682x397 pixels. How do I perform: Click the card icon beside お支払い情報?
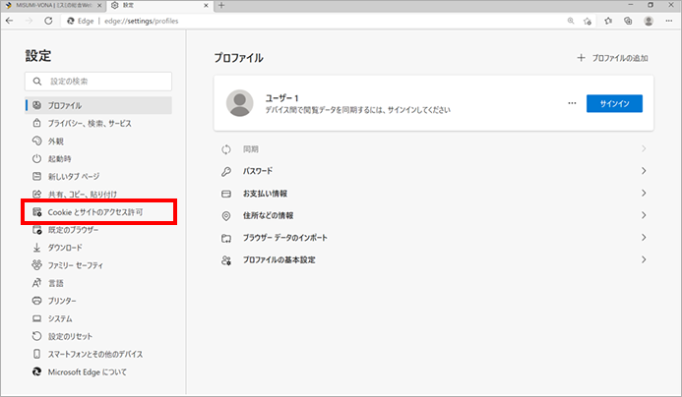click(225, 194)
